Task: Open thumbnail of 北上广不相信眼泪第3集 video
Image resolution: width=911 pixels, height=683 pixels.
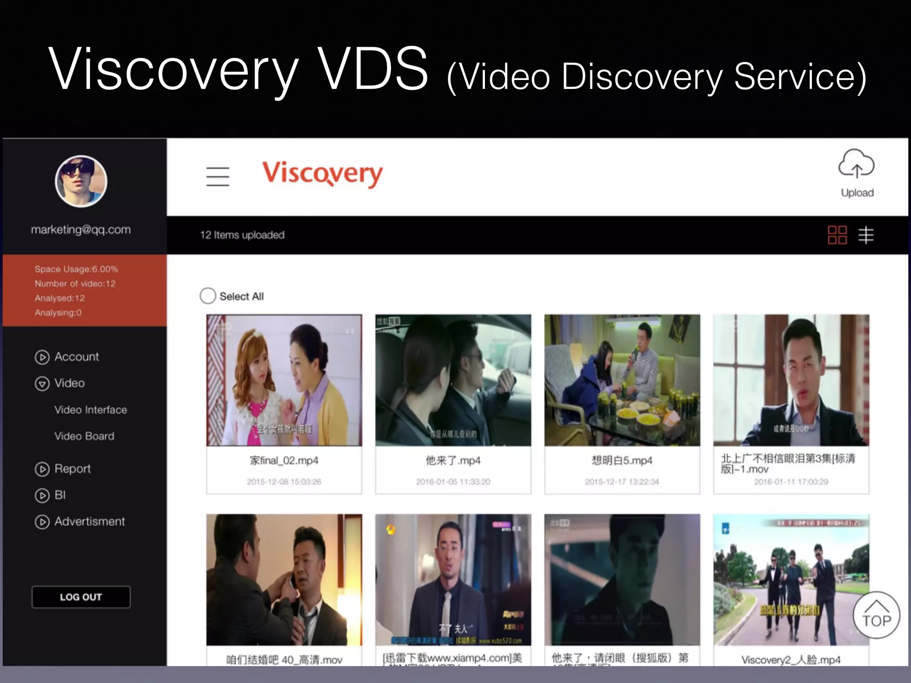Action: click(x=791, y=380)
